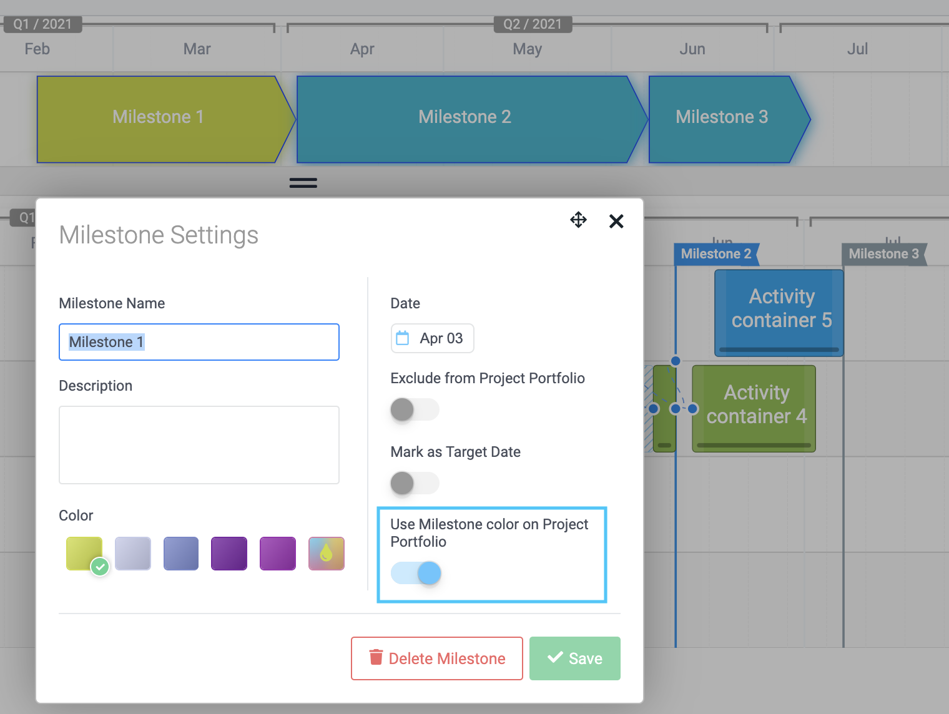The height and width of the screenshot is (714, 949).
Task: Choose the light lavender color swatch
Action: (132, 554)
